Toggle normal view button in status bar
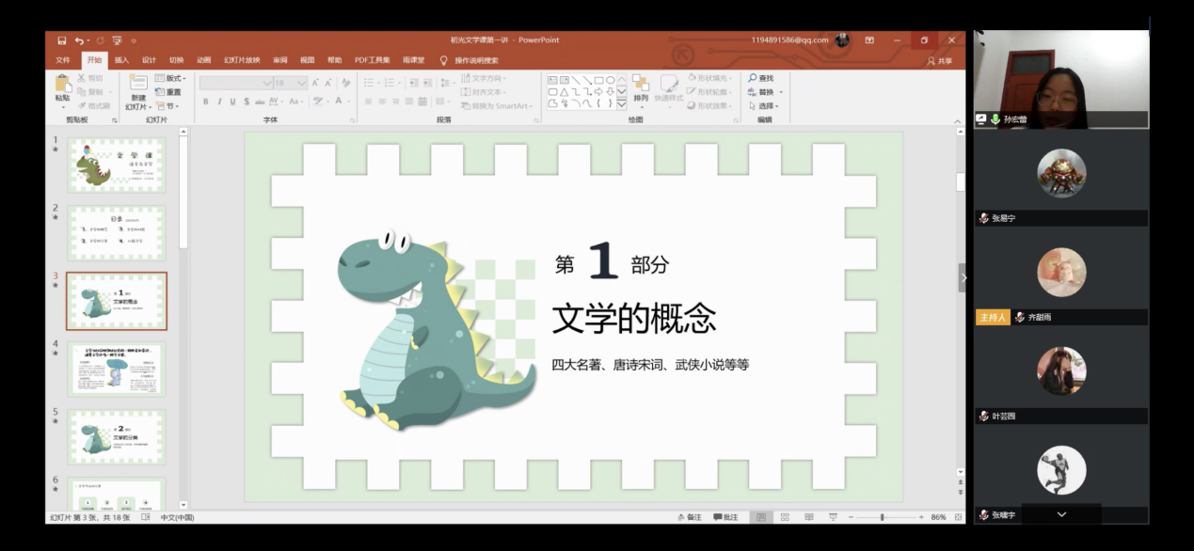 (761, 517)
